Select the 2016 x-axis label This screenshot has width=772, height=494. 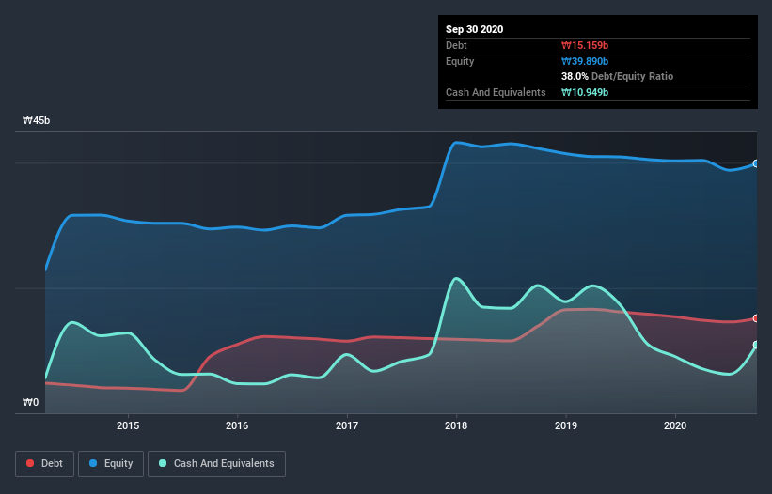[237, 425]
